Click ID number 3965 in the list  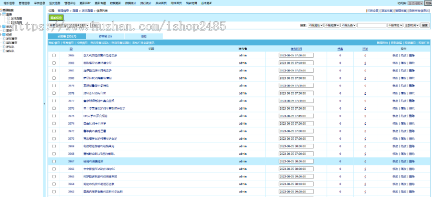coord(71,176)
